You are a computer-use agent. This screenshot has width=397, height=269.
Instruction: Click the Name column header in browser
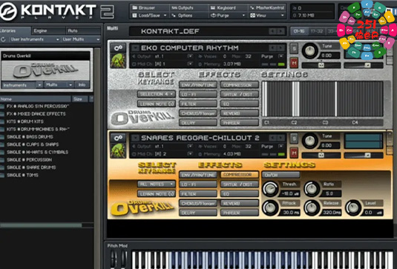click(x=36, y=99)
